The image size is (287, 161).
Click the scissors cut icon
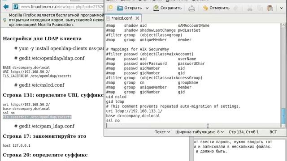pos(250,8)
